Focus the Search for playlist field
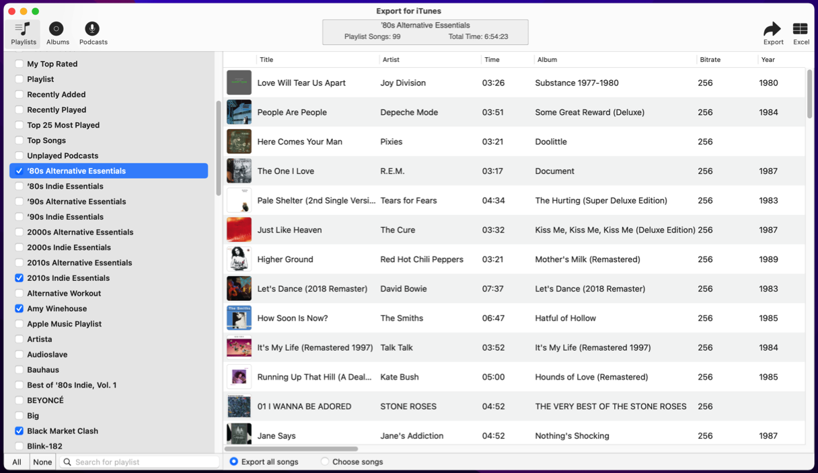The height and width of the screenshot is (473, 818). [139, 462]
